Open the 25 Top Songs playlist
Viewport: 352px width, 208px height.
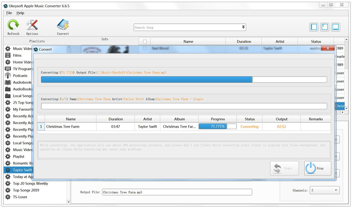[x=18, y=102]
